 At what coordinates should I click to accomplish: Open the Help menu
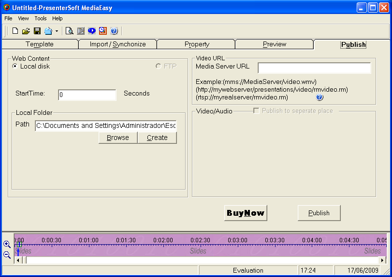[57, 18]
